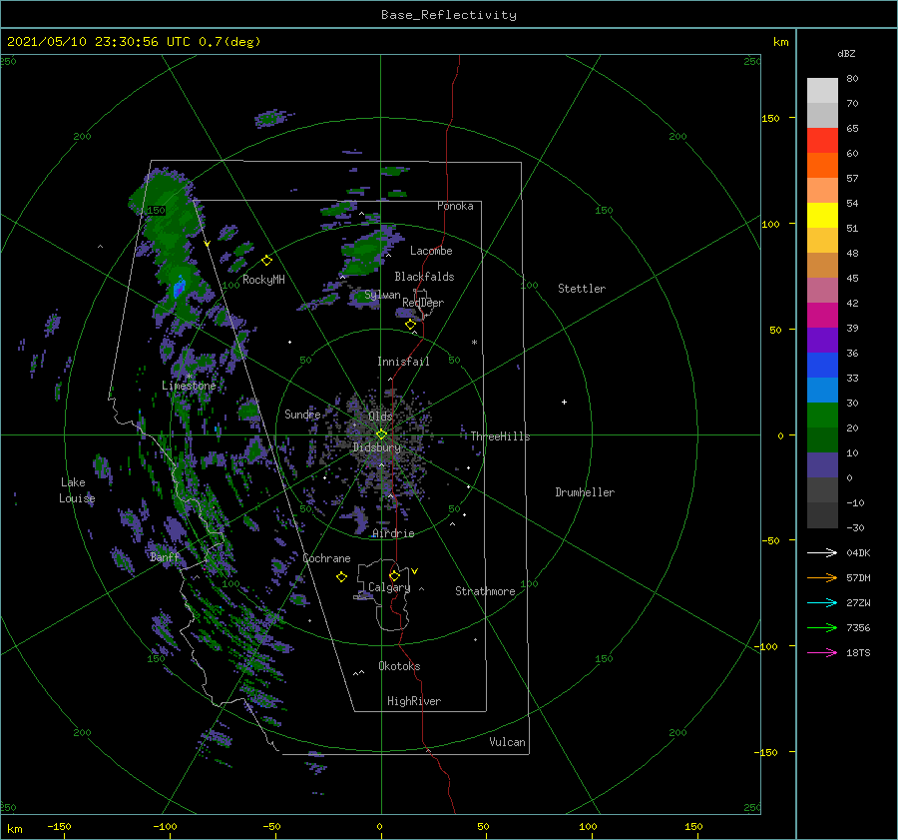898x840 pixels.
Task: Click the Sundre city label
Action: pyautogui.click(x=302, y=414)
